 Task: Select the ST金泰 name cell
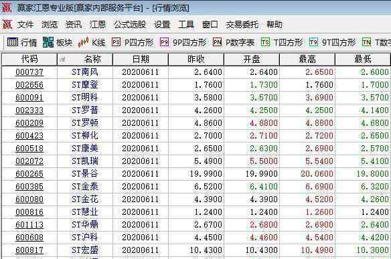click(x=85, y=187)
